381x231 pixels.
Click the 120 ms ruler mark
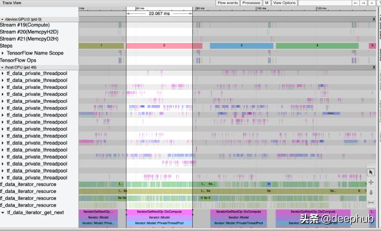point(321,8)
